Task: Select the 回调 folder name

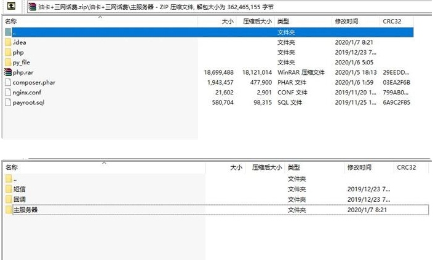Action: [x=20, y=199]
